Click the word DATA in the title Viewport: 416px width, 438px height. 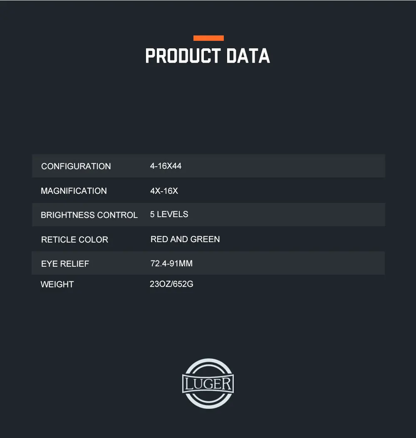(248, 56)
